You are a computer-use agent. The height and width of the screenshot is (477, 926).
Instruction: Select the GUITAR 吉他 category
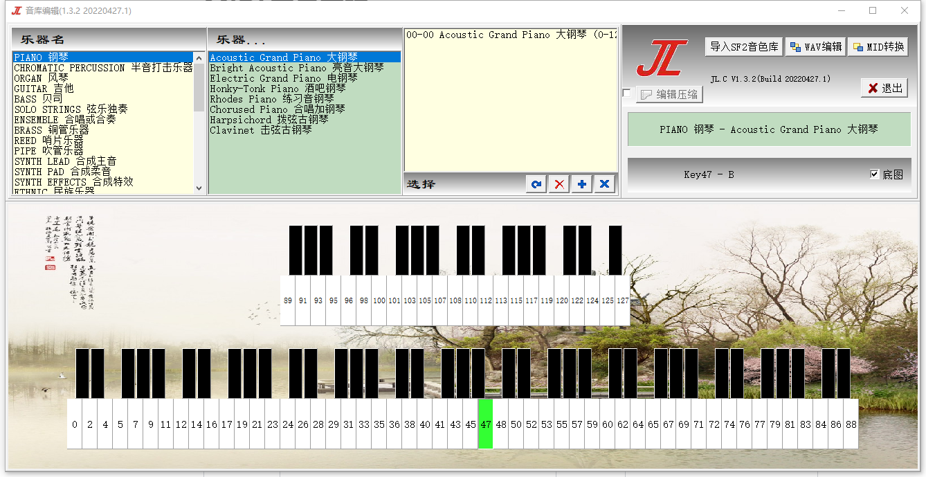point(44,89)
